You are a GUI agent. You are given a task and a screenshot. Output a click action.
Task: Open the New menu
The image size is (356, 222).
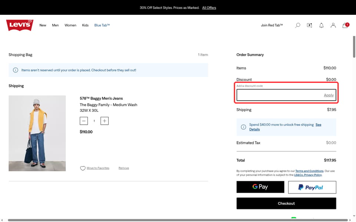(43, 25)
